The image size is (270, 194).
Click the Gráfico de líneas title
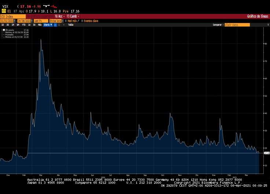(x=258, y=17)
